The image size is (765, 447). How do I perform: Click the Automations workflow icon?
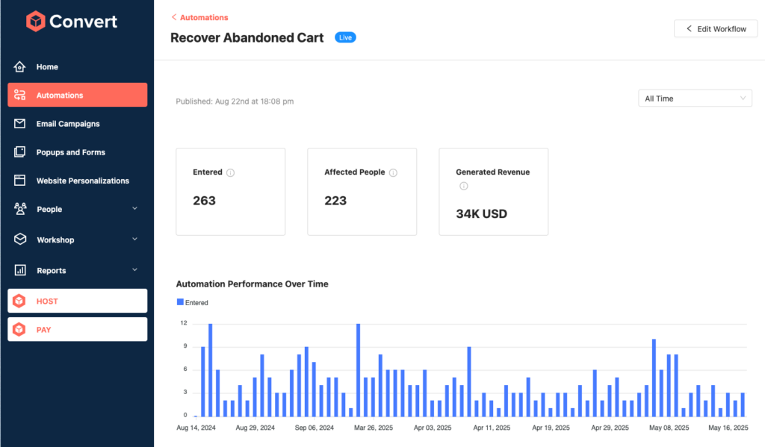pyautogui.click(x=19, y=95)
